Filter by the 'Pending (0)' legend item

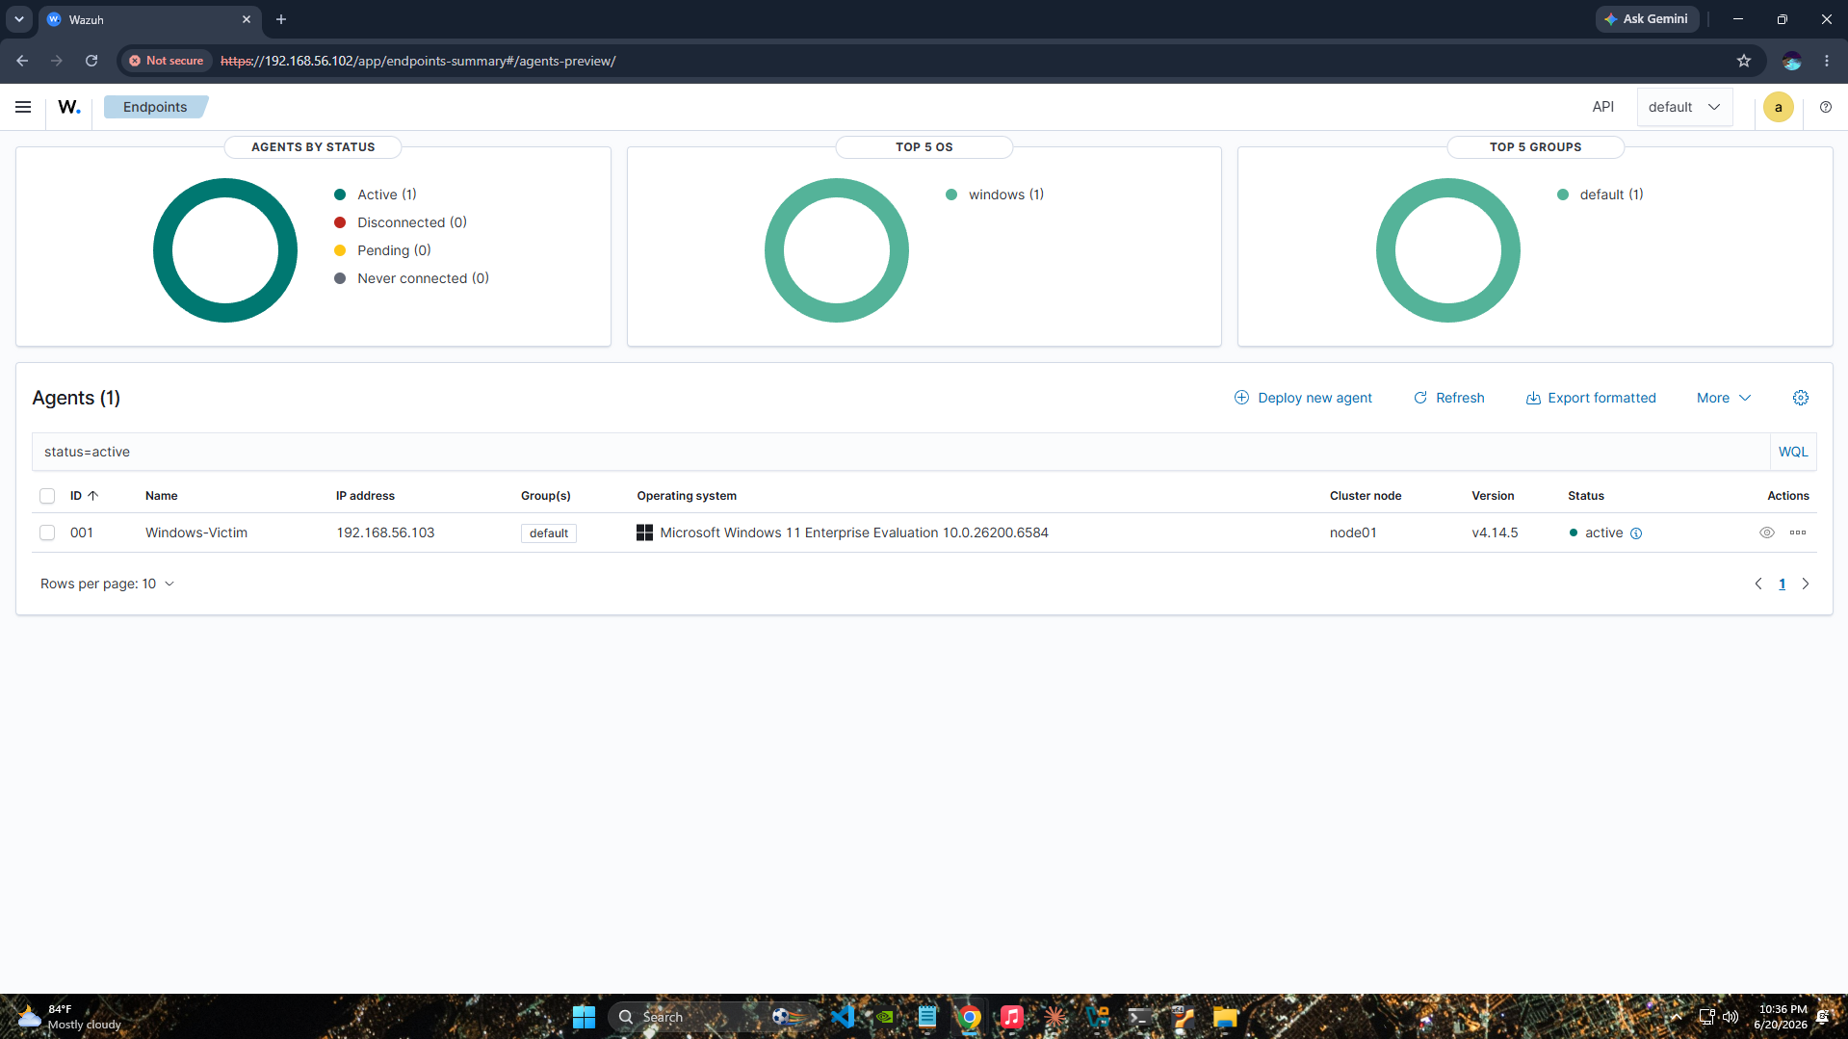point(382,250)
